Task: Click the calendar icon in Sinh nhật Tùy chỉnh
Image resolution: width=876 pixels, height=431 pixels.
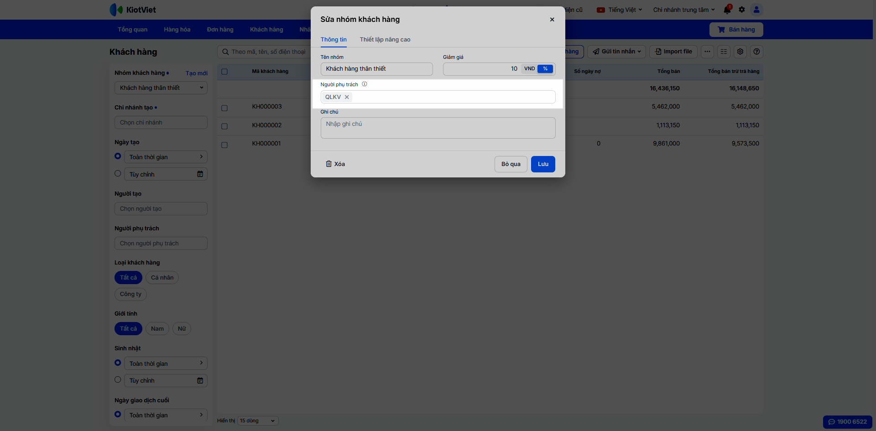Action: click(x=200, y=380)
